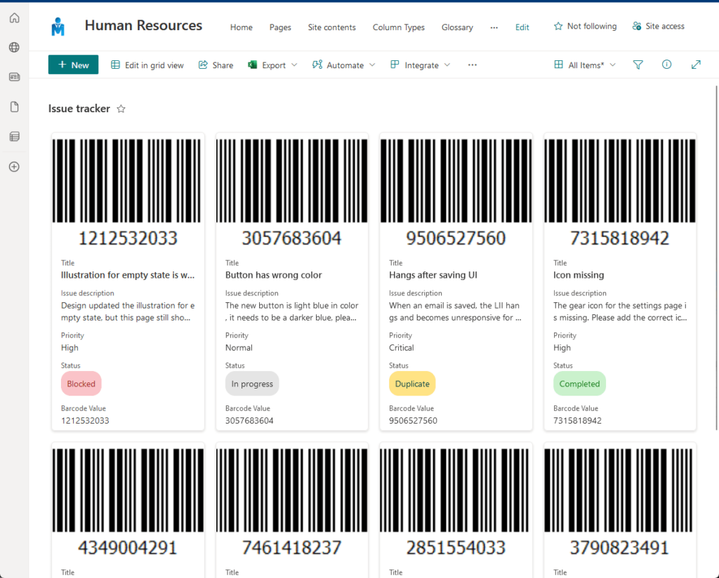
Task: Go to Home in site navigation
Action: [x=242, y=27]
